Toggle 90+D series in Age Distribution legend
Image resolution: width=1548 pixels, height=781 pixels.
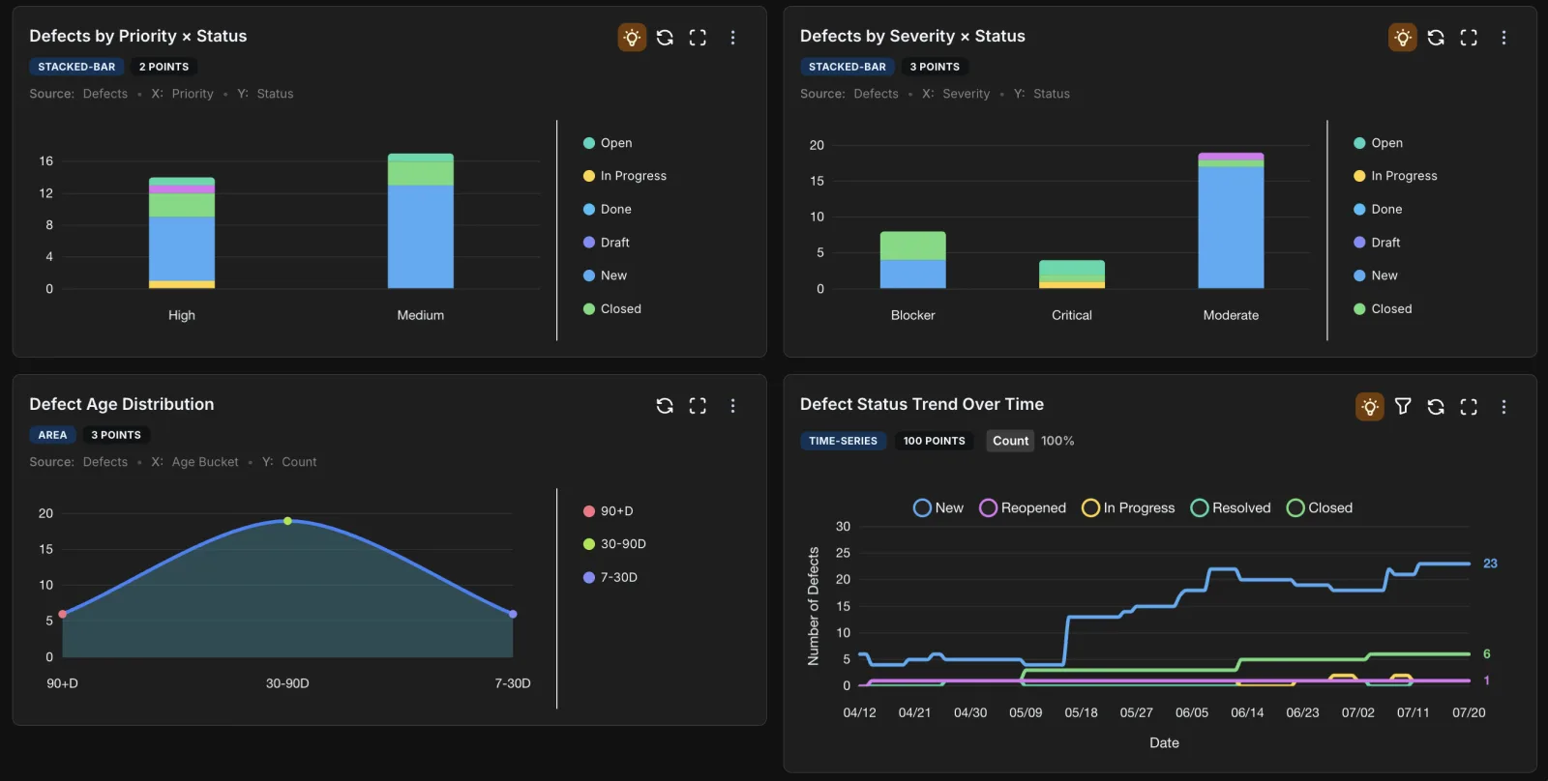(x=609, y=511)
